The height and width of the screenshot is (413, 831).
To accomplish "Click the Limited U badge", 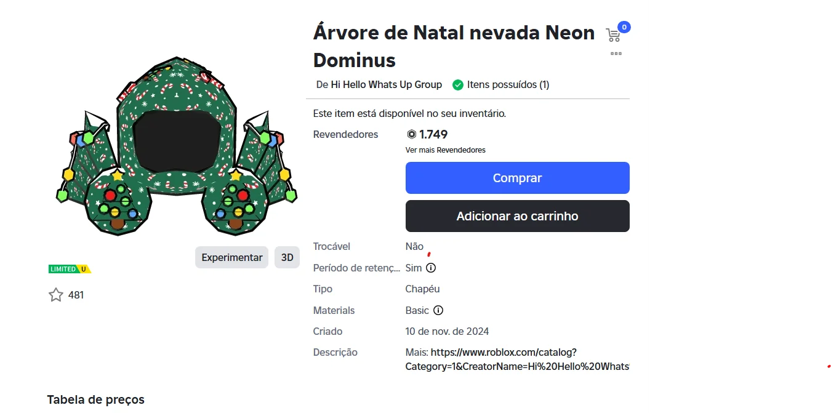I will click(70, 269).
